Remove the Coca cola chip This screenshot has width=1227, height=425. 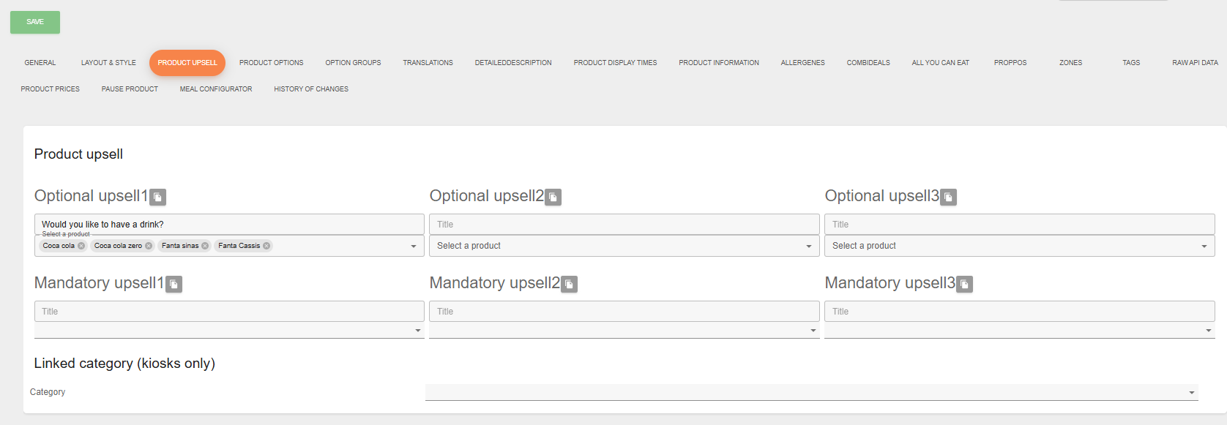pos(81,246)
